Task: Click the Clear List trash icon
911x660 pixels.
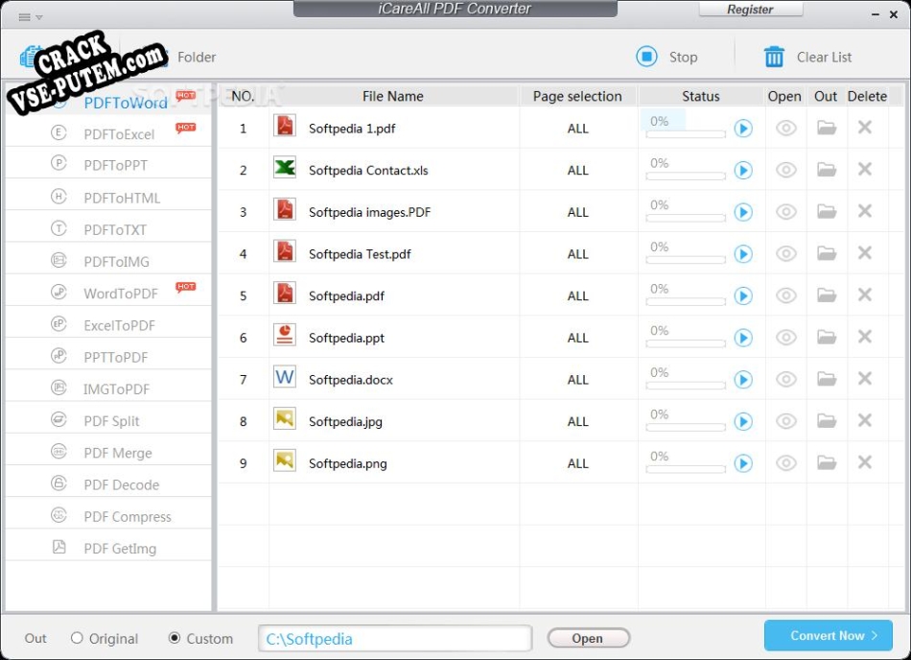Action: (774, 57)
